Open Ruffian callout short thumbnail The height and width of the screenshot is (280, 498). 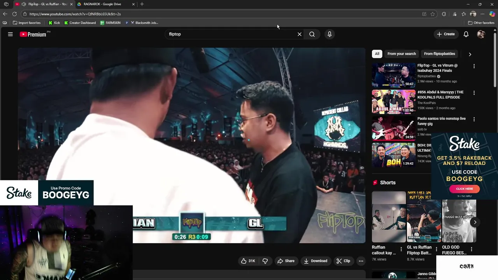389,217
